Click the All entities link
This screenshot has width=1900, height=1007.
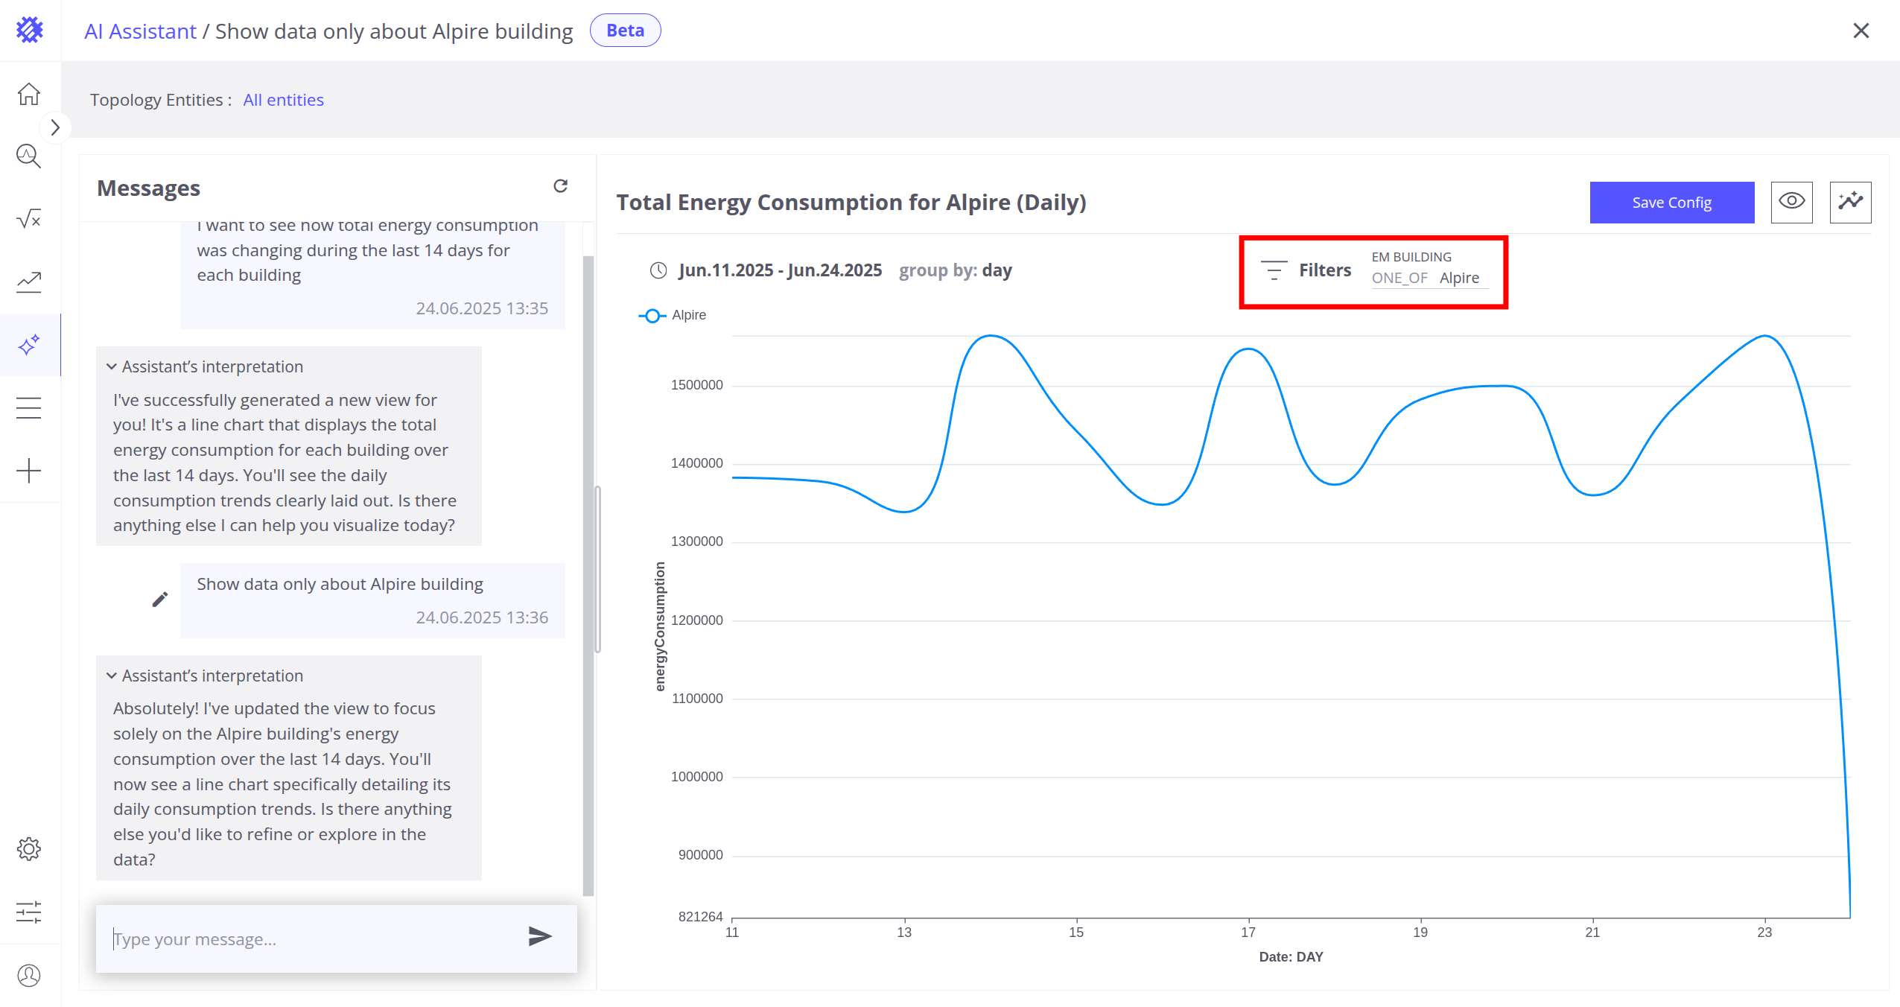pyautogui.click(x=283, y=100)
